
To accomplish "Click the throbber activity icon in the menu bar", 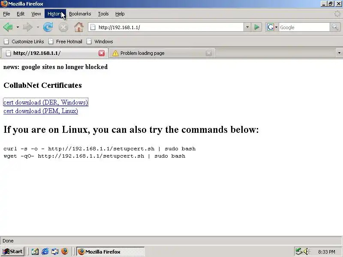I will pos(337,14).
